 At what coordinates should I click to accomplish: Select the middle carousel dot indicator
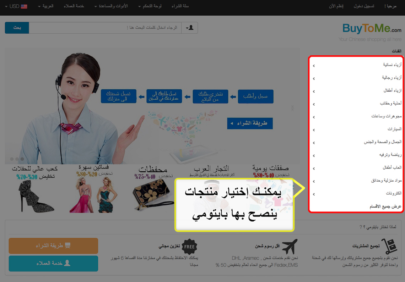17,159
